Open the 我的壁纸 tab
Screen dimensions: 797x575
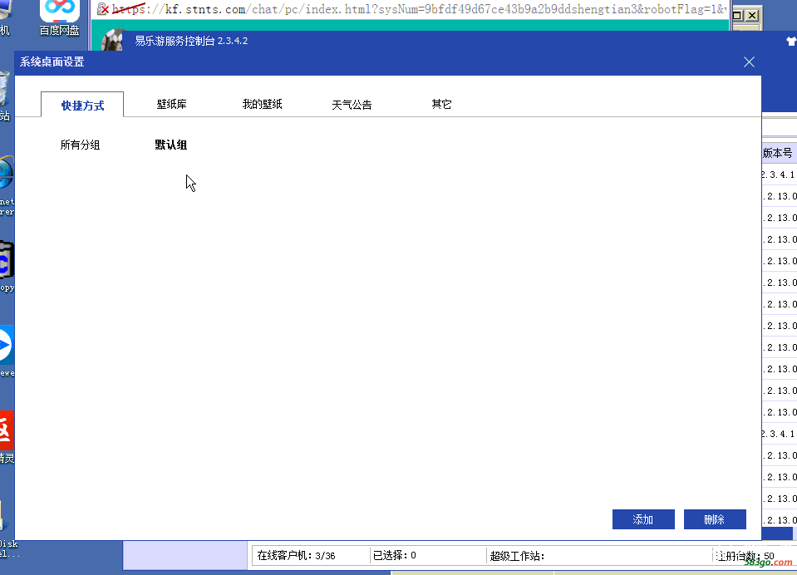(x=262, y=105)
